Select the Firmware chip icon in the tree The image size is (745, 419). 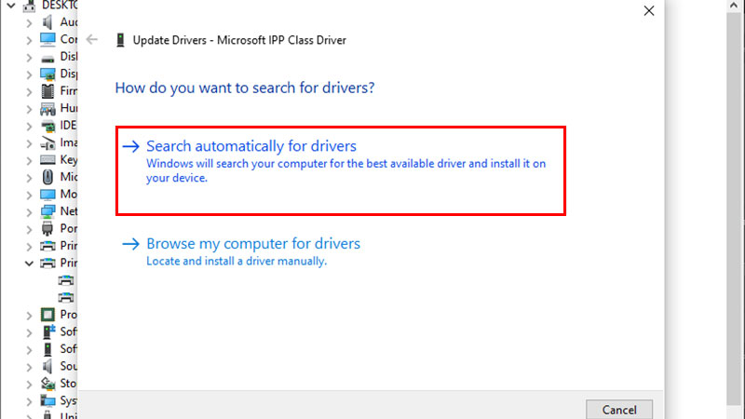pyautogui.click(x=47, y=90)
